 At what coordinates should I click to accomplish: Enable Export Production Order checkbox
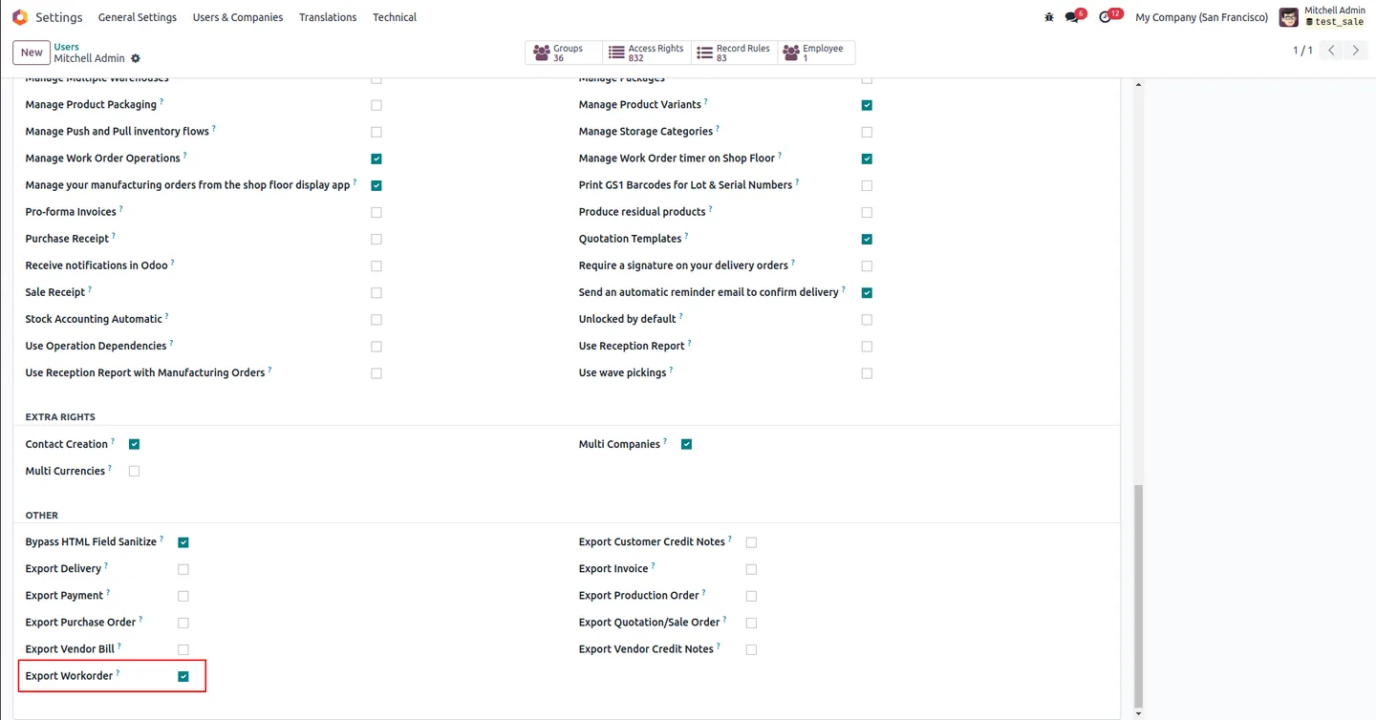coord(751,596)
